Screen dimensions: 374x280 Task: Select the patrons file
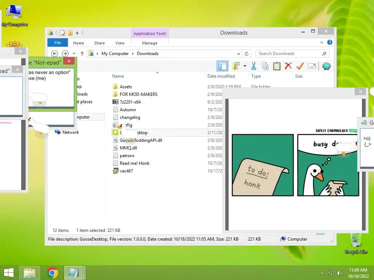(127, 156)
